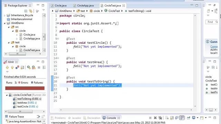Click java.lang.AssertionError failure trace line
The image size is (221, 124).
(24, 122)
